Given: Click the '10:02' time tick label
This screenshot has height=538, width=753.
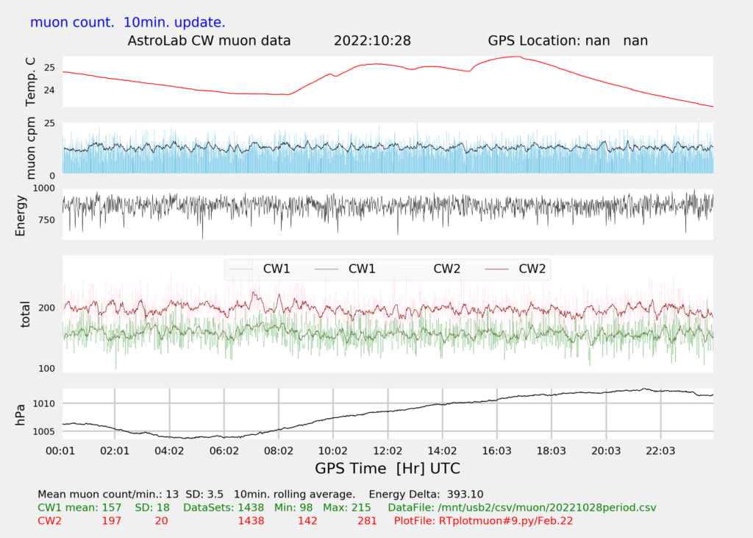Looking at the screenshot, I should 333,451.
